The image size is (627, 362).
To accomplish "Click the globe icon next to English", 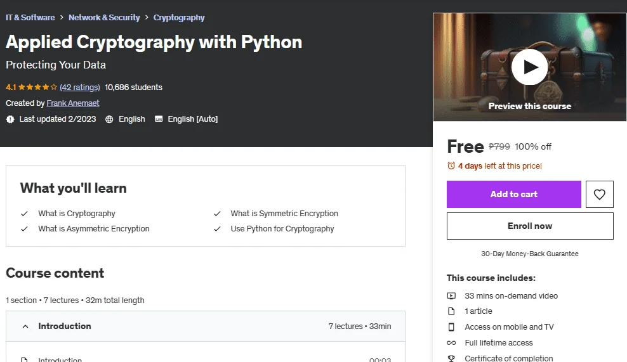I will [109, 119].
